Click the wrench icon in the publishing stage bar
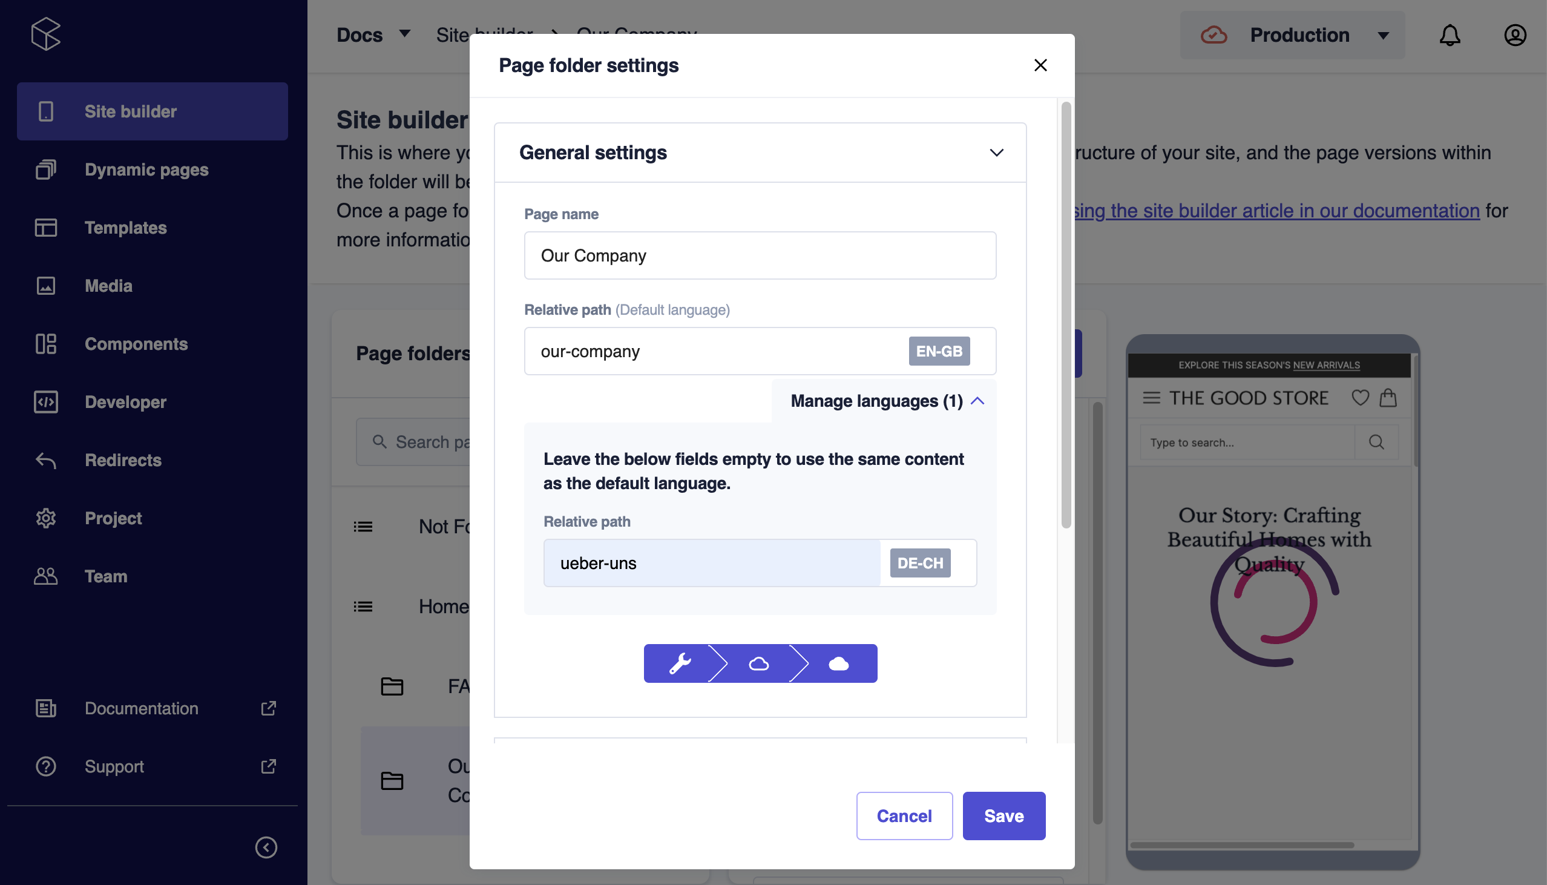Viewport: 1547px width, 885px height. [680, 663]
